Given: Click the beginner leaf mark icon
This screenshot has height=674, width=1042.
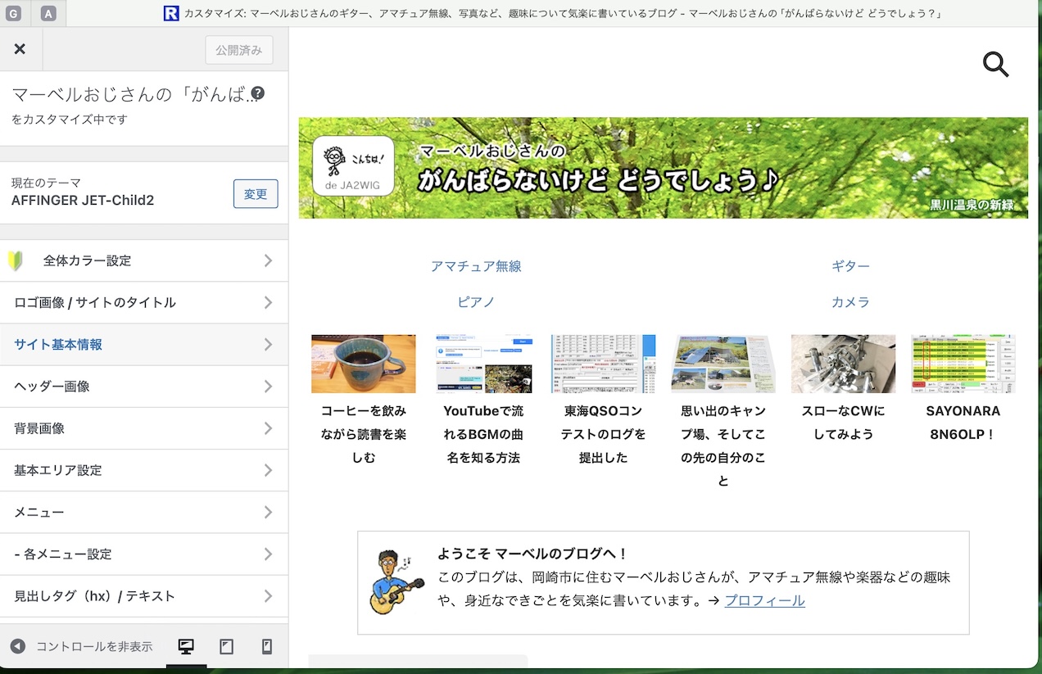Looking at the screenshot, I should [x=16, y=260].
